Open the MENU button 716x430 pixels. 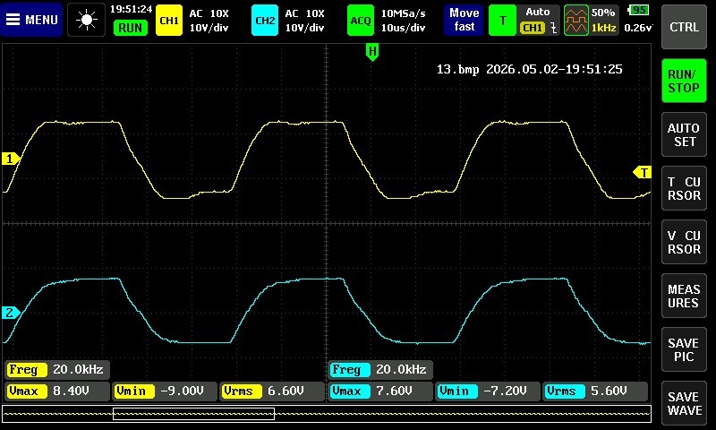click(x=31, y=20)
